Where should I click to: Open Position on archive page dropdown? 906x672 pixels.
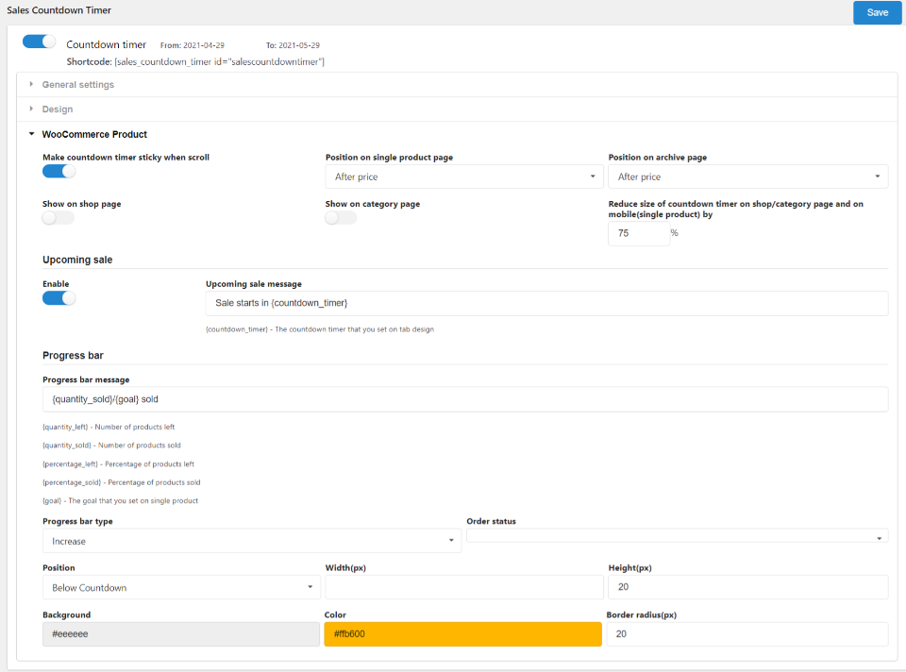747,176
